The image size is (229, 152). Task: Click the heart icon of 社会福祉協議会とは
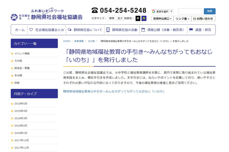(31, 30)
